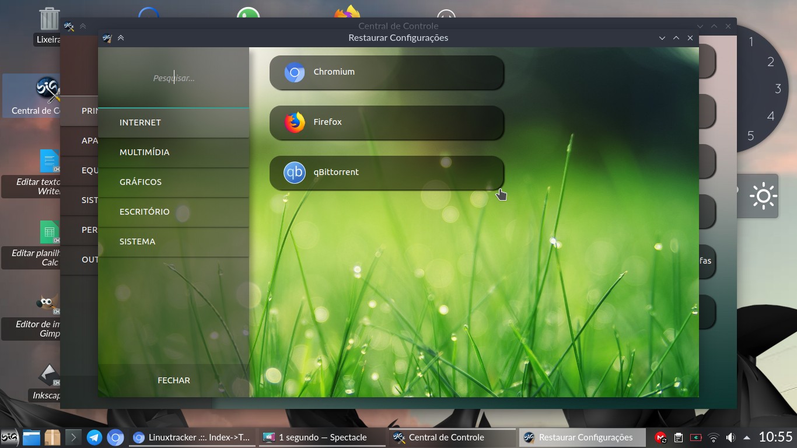The height and width of the screenshot is (448, 797).
Task: Click the red MEGA tray icon
Action: click(660, 437)
